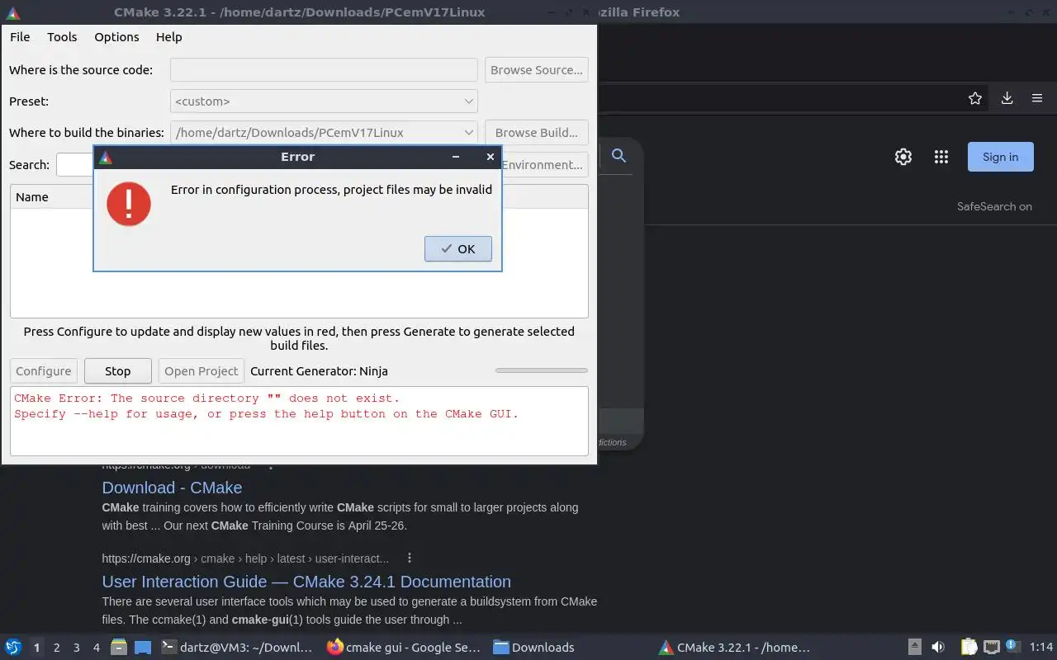Image resolution: width=1057 pixels, height=660 pixels.
Task: Click the update notifier tray icon
Action: (x=1013, y=647)
